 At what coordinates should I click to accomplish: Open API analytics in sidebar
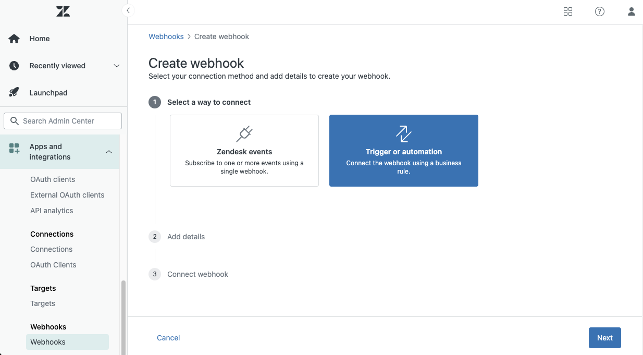tap(52, 211)
